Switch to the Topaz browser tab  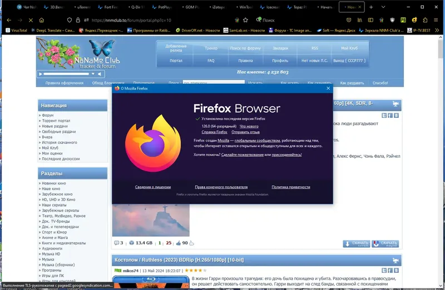click(297, 7)
